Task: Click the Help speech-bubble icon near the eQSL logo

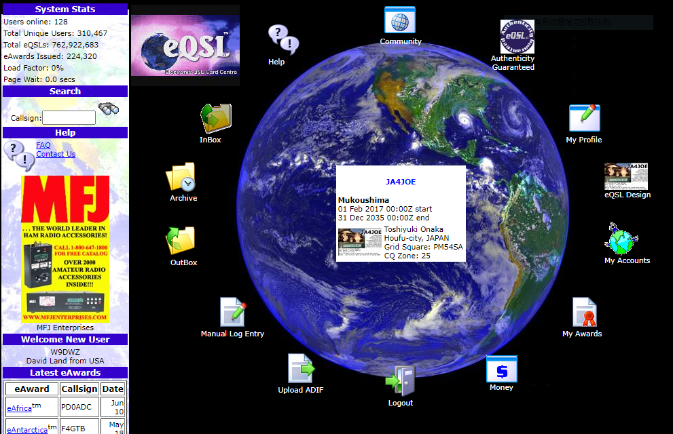Action: coord(283,39)
